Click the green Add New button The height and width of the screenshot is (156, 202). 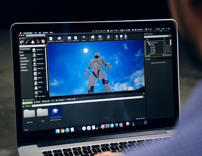27,103
